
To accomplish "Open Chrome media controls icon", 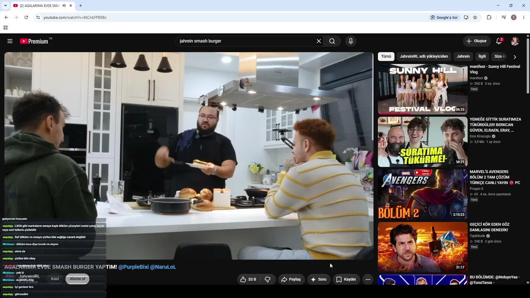I will (503, 17).
